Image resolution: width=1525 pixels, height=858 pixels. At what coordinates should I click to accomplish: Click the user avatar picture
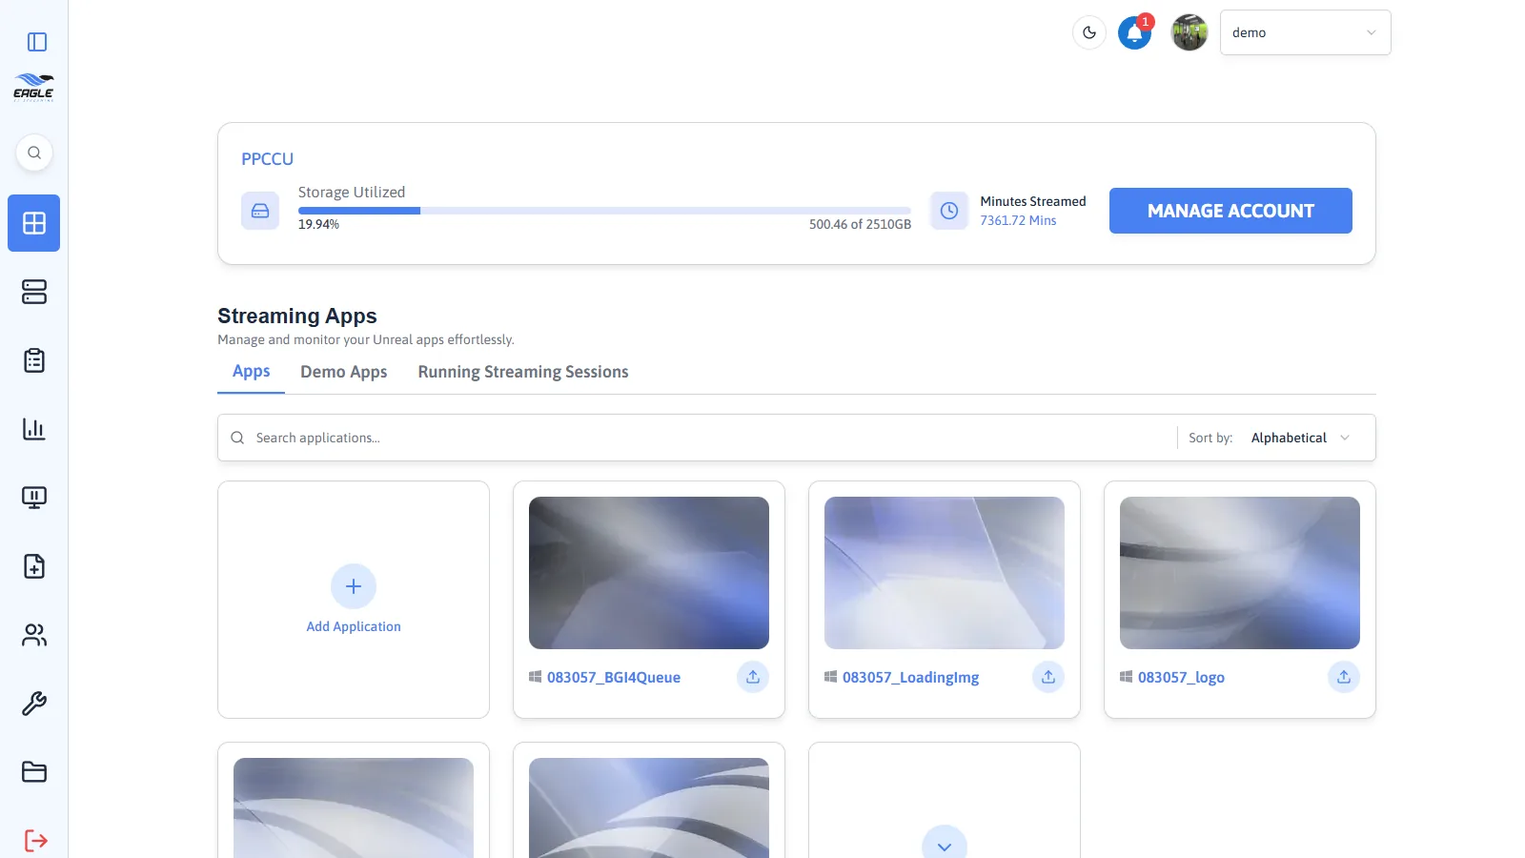pyautogui.click(x=1189, y=32)
